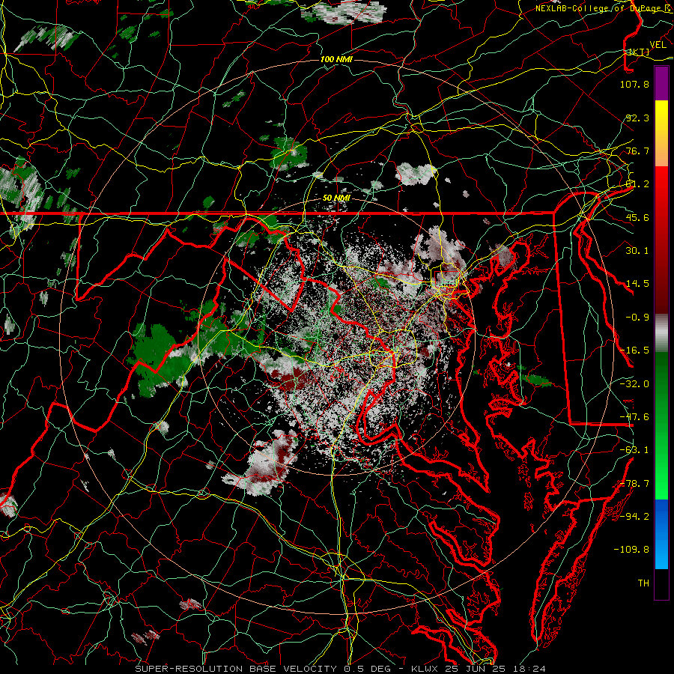674x674 pixels.
Task: Click the 100 NMI range ring label
Action: point(336,59)
